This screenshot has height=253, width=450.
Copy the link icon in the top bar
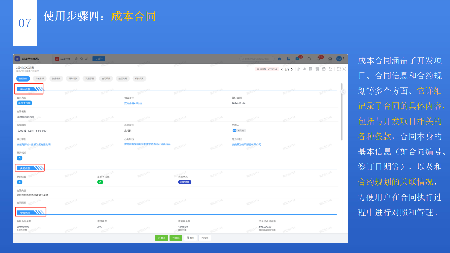[86, 59]
